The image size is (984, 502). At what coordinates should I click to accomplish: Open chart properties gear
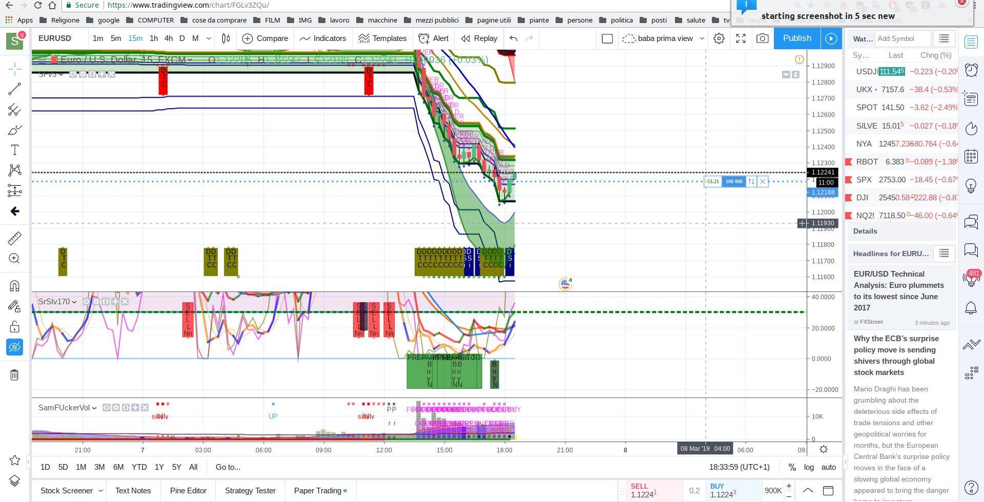(719, 38)
